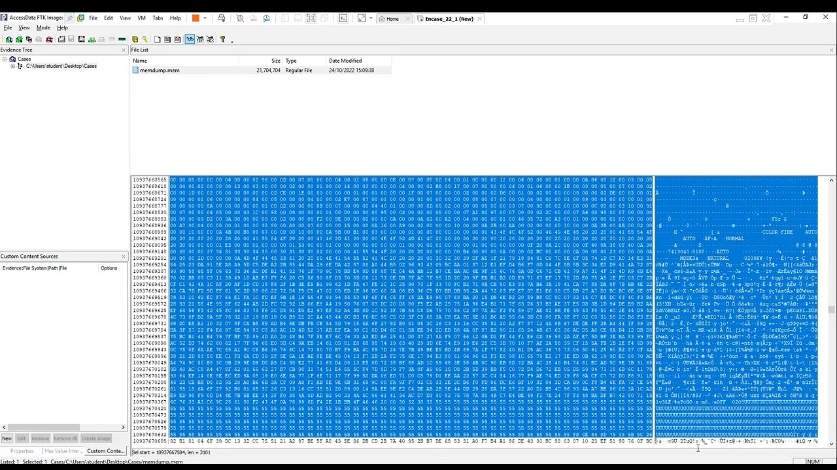Click the pin icon beside FTK Imager title

click(70, 18)
